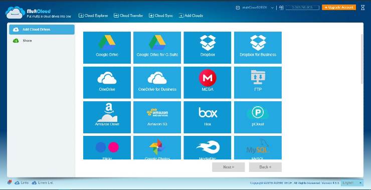Screen dimensions: 371x190
Task: Click the Back < button
Action: pos(265,167)
